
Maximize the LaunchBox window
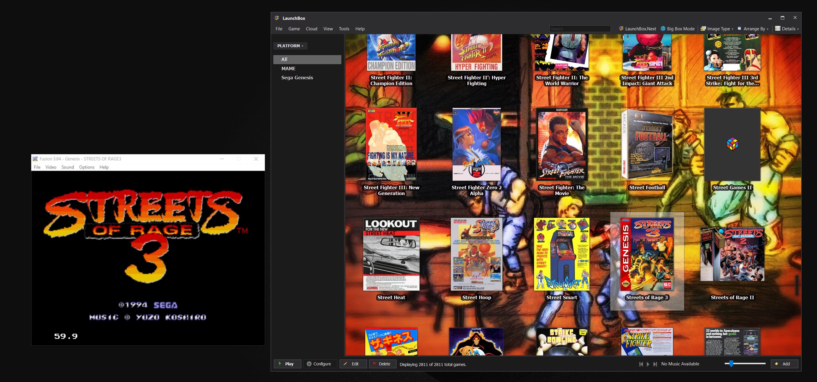[x=782, y=18]
